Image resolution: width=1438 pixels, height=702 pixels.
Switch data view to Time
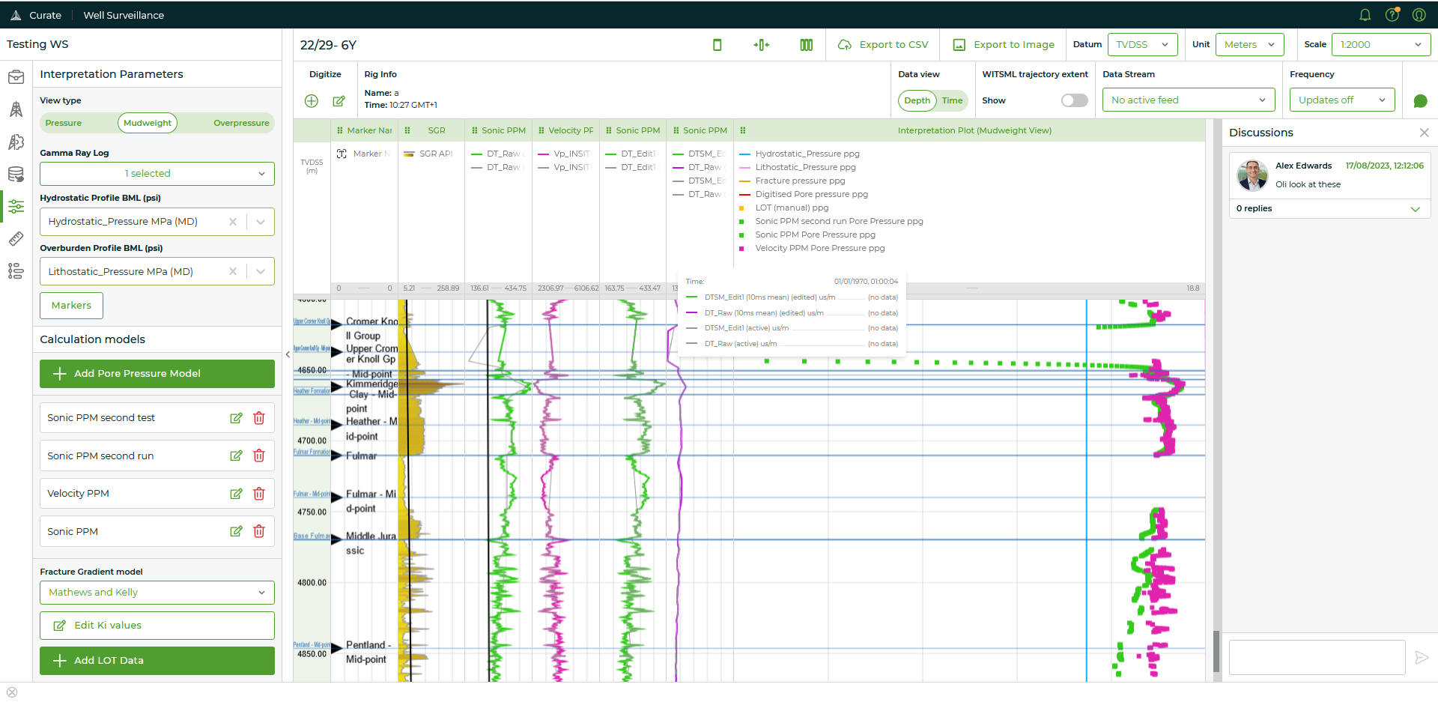click(x=952, y=100)
